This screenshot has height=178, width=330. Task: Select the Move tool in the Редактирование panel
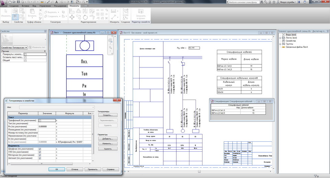tap(72, 17)
